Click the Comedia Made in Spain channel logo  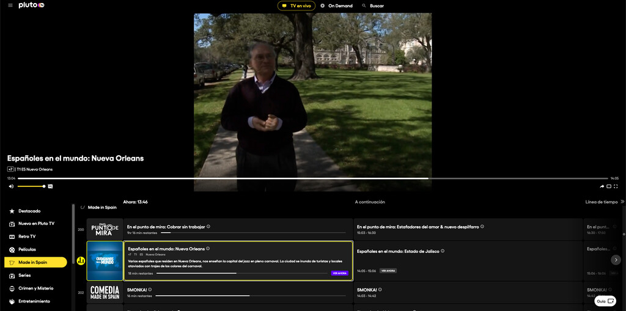pyautogui.click(x=105, y=292)
